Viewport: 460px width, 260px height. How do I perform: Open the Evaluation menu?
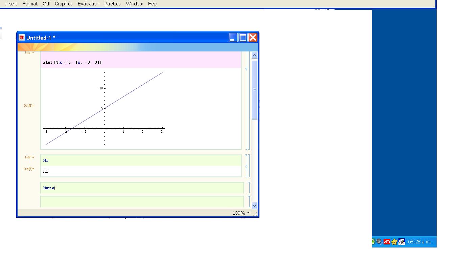point(88,4)
